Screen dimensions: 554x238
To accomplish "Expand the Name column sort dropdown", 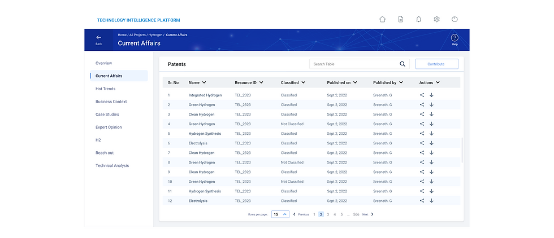I will [x=204, y=83].
